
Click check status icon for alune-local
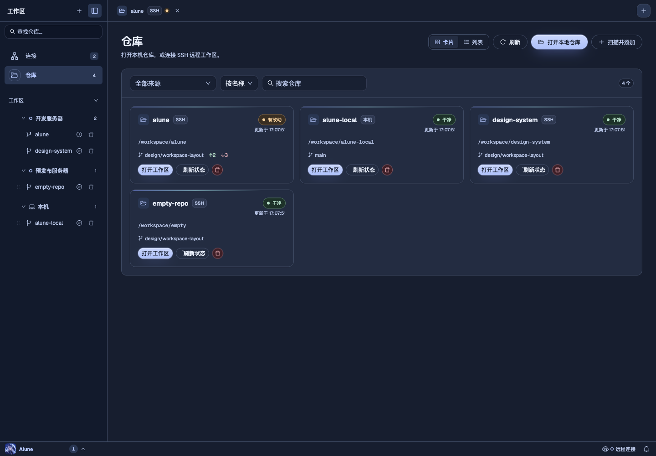point(79,223)
